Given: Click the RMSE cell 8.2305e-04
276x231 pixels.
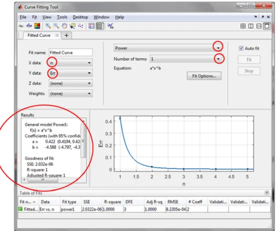Looking at the screenshot, I should coord(176,209).
